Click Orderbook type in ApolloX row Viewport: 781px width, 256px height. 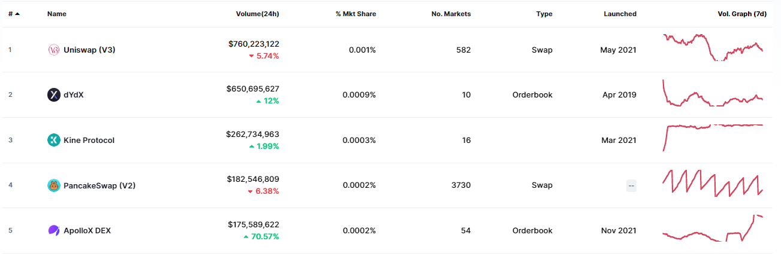coord(532,230)
